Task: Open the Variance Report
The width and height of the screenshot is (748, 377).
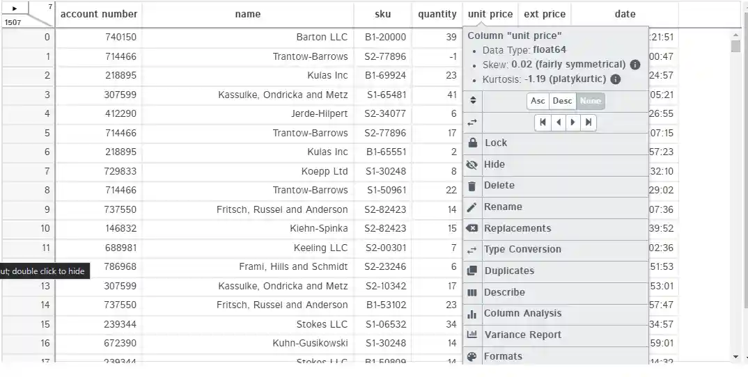Action: pos(522,335)
